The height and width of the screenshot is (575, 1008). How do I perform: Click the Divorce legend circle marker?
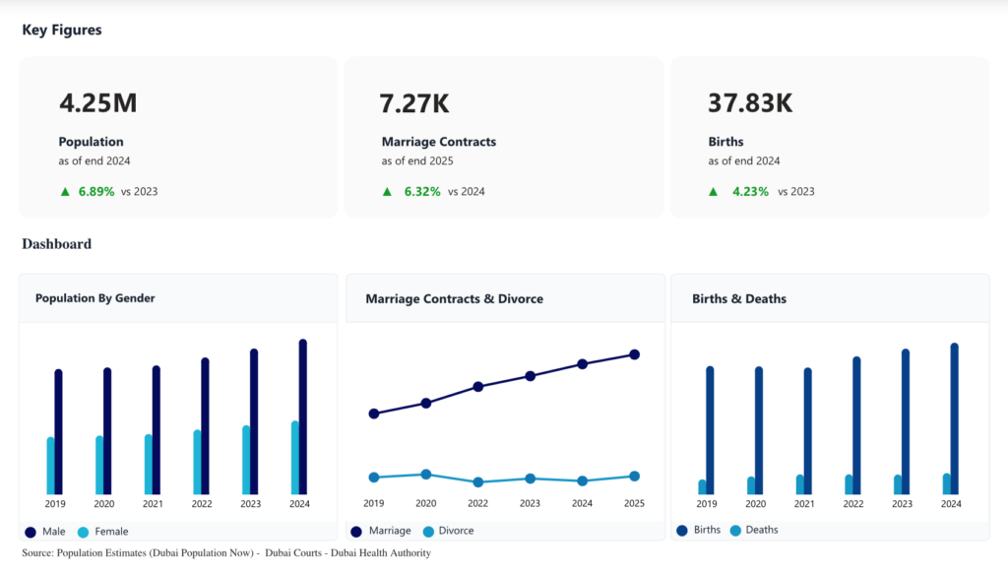(x=428, y=532)
